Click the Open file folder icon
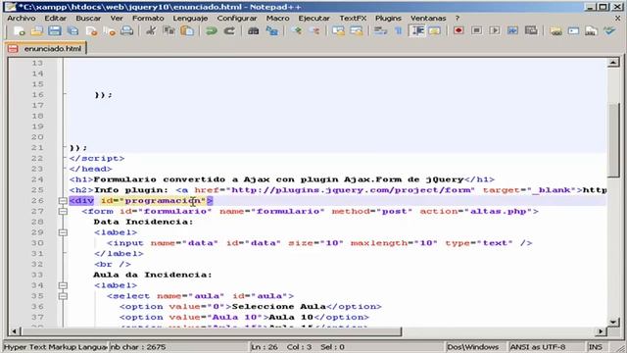Image resolution: width=627 pixels, height=353 pixels. (37, 30)
